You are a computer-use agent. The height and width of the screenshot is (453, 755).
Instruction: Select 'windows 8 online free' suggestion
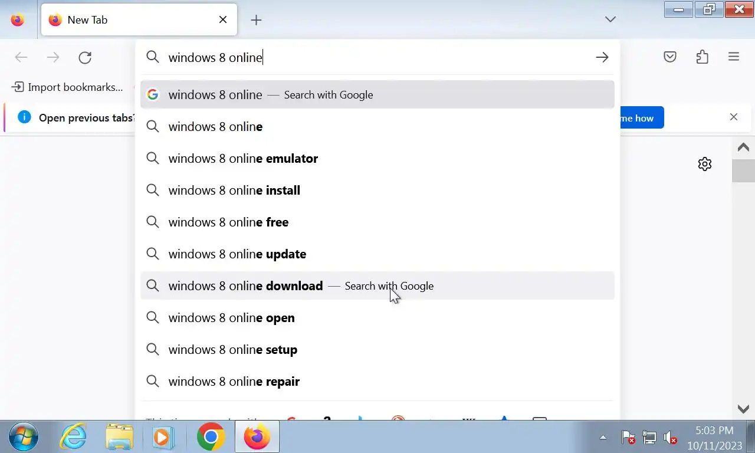coord(377,222)
